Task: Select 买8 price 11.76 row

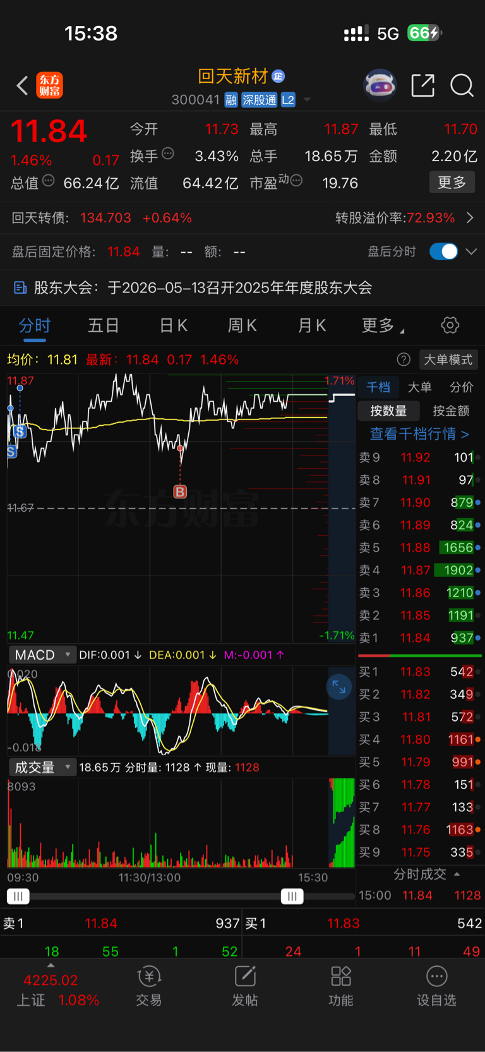Action: coord(420,830)
